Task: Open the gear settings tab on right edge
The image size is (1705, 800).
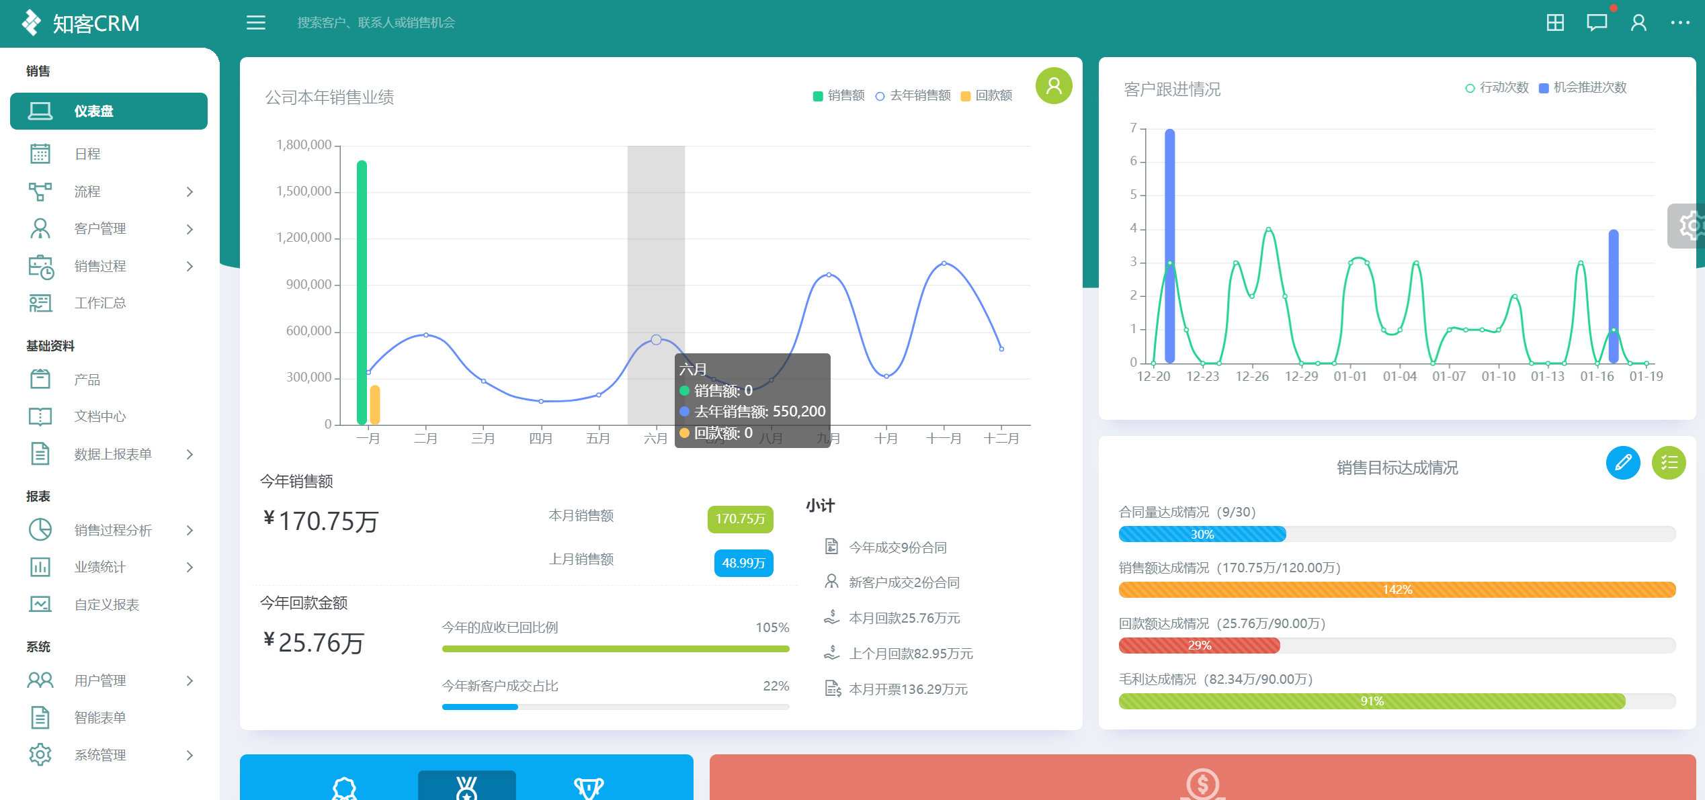Action: pos(1688,226)
